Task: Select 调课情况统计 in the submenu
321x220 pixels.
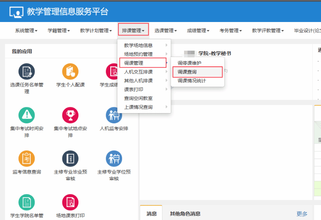Action: tap(192, 81)
